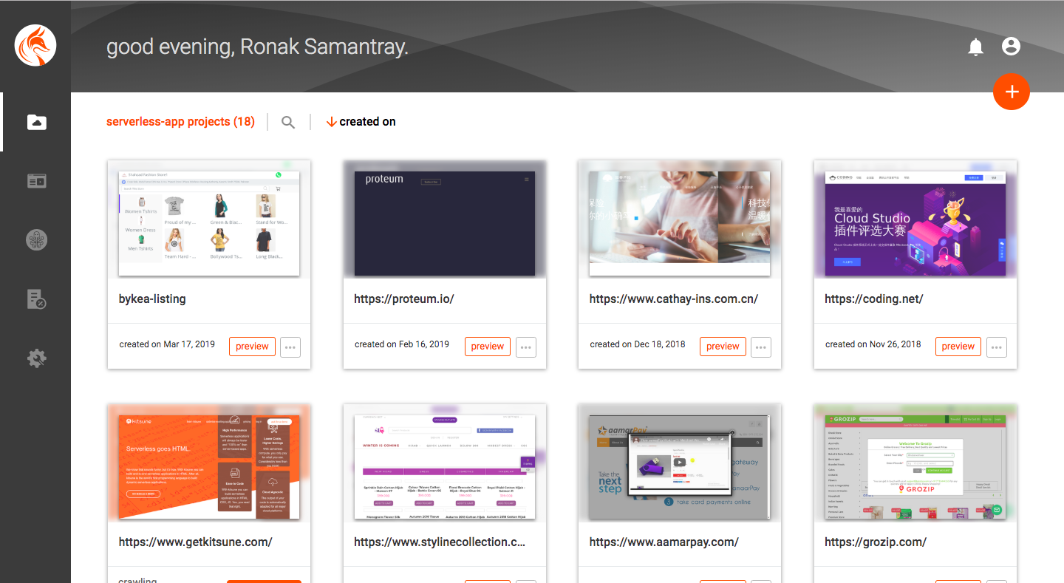The image size is (1064, 583).
Task: Toggle sort order by created on
Action: pyautogui.click(x=361, y=122)
